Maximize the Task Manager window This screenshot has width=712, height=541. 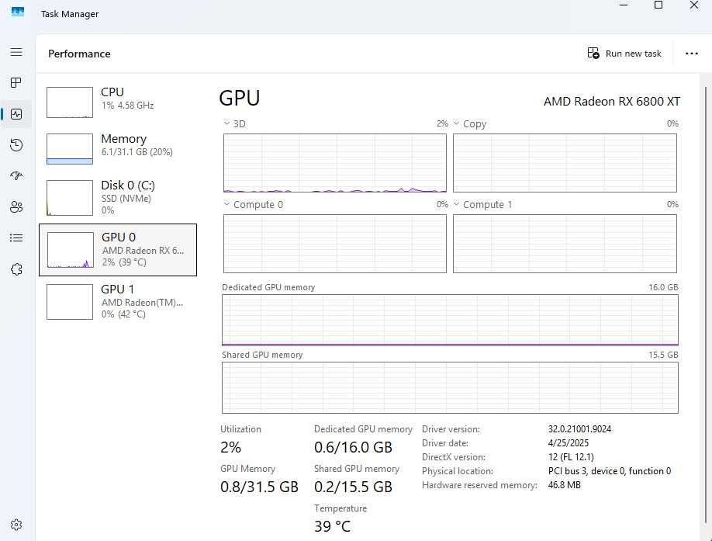(658, 5)
